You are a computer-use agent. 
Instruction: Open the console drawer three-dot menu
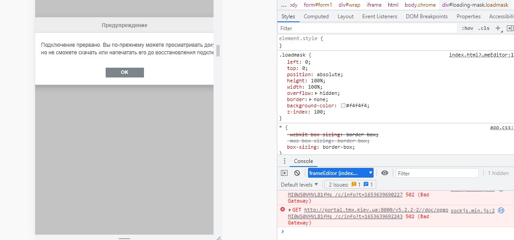[x=284, y=161]
